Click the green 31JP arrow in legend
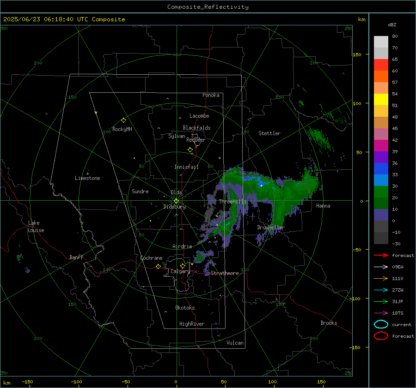The width and height of the screenshot is (416, 388). [x=381, y=301]
